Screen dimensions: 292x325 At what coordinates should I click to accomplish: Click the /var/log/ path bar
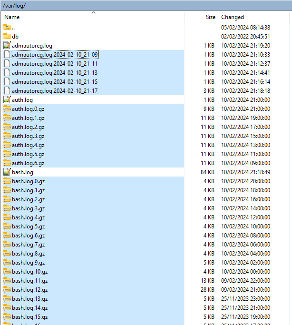pos(146,6)
